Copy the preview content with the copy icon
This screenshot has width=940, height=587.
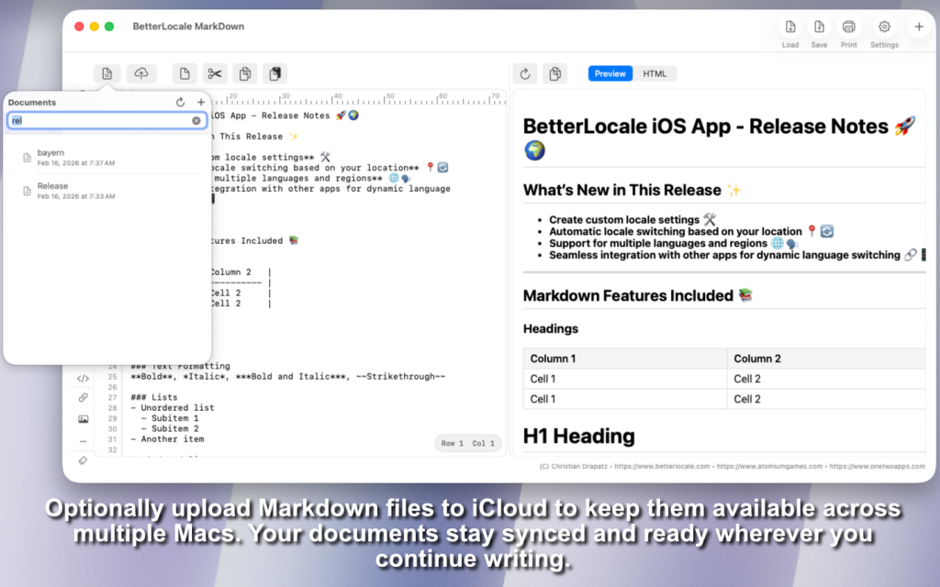tap(554, 73)
